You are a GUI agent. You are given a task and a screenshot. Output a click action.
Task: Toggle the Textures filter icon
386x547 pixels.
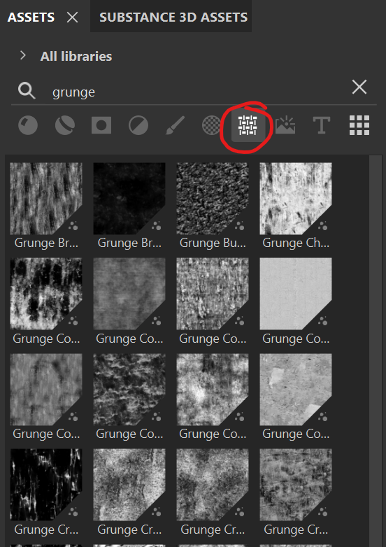[248, 125]
